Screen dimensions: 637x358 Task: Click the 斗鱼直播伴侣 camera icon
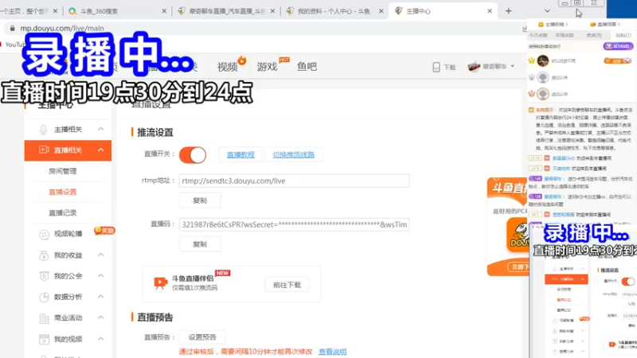point(161,282)
